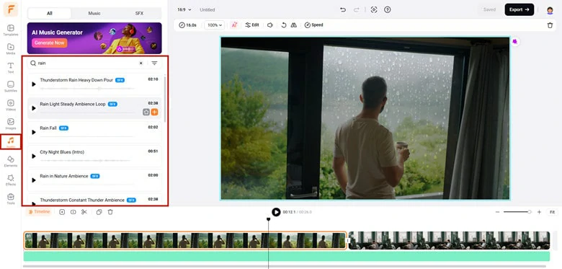Click the Export button
This screenshot has width=562, height=269.
519,9
